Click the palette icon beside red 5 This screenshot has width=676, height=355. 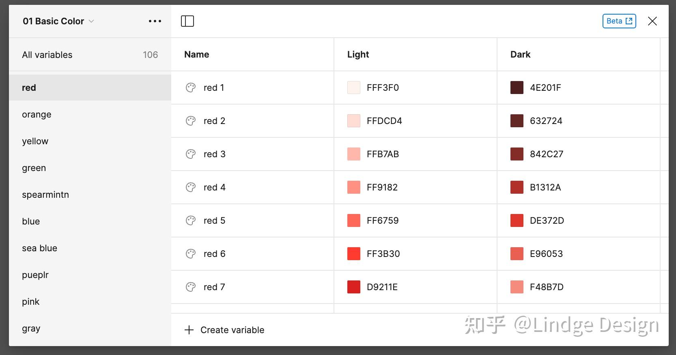(x=191, y=220)
